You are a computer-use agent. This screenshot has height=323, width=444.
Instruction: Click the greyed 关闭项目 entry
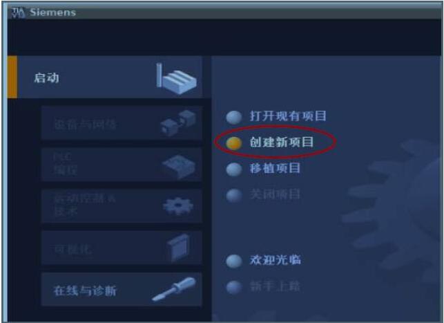[275, 194]
